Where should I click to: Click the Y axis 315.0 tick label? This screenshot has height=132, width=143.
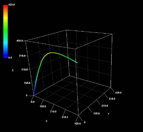[x=112, y=99]
